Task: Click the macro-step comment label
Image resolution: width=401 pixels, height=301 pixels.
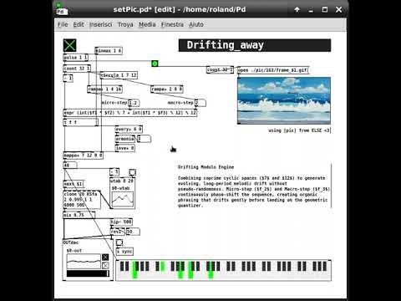Action: pyautogui.click(x=180, y=103)
